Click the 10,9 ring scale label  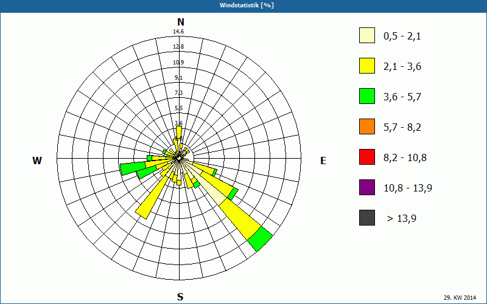178,63
